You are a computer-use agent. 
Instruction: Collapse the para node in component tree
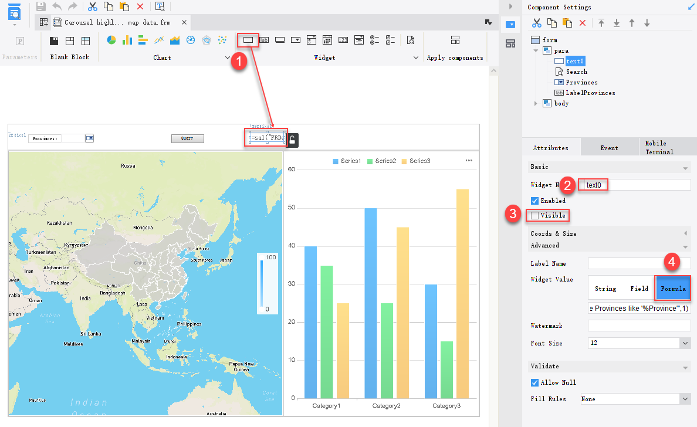coord(534,50)
